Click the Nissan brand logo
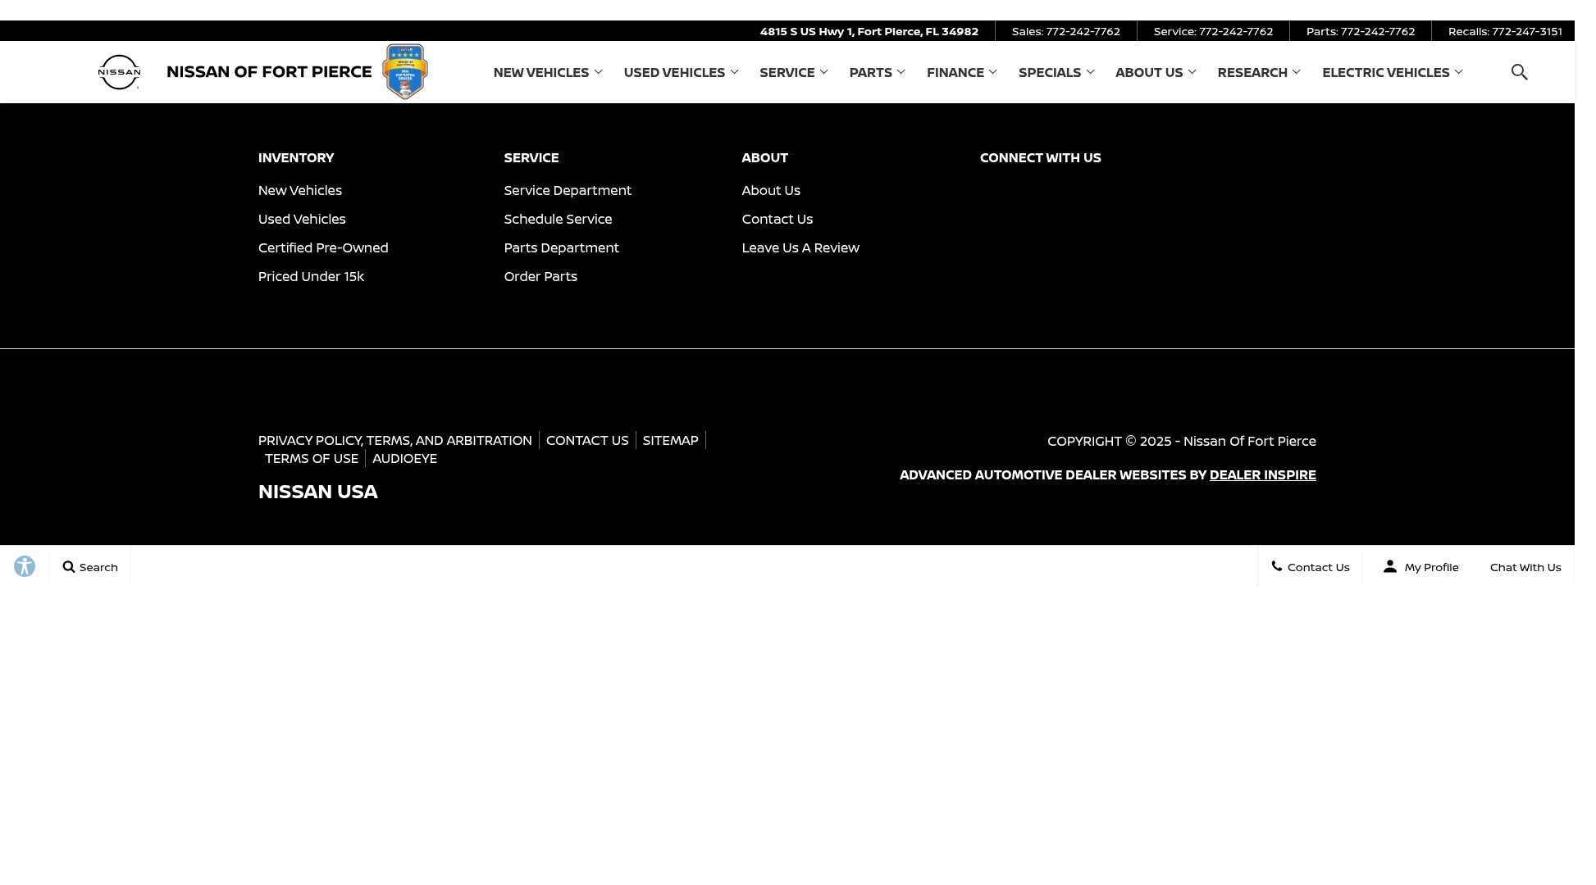The image size is (1596, 885). tap(119, 72)
